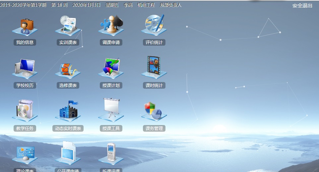319x172 pixels.
Task: Click the 2019-2020学年第1学期 term text
Action: [23, 5]
